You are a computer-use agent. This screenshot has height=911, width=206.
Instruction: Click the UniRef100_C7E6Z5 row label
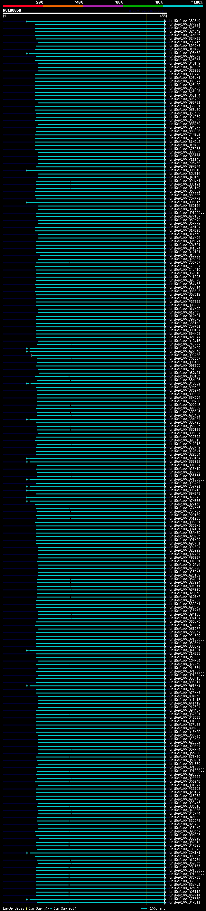click(x=185, y=899)
